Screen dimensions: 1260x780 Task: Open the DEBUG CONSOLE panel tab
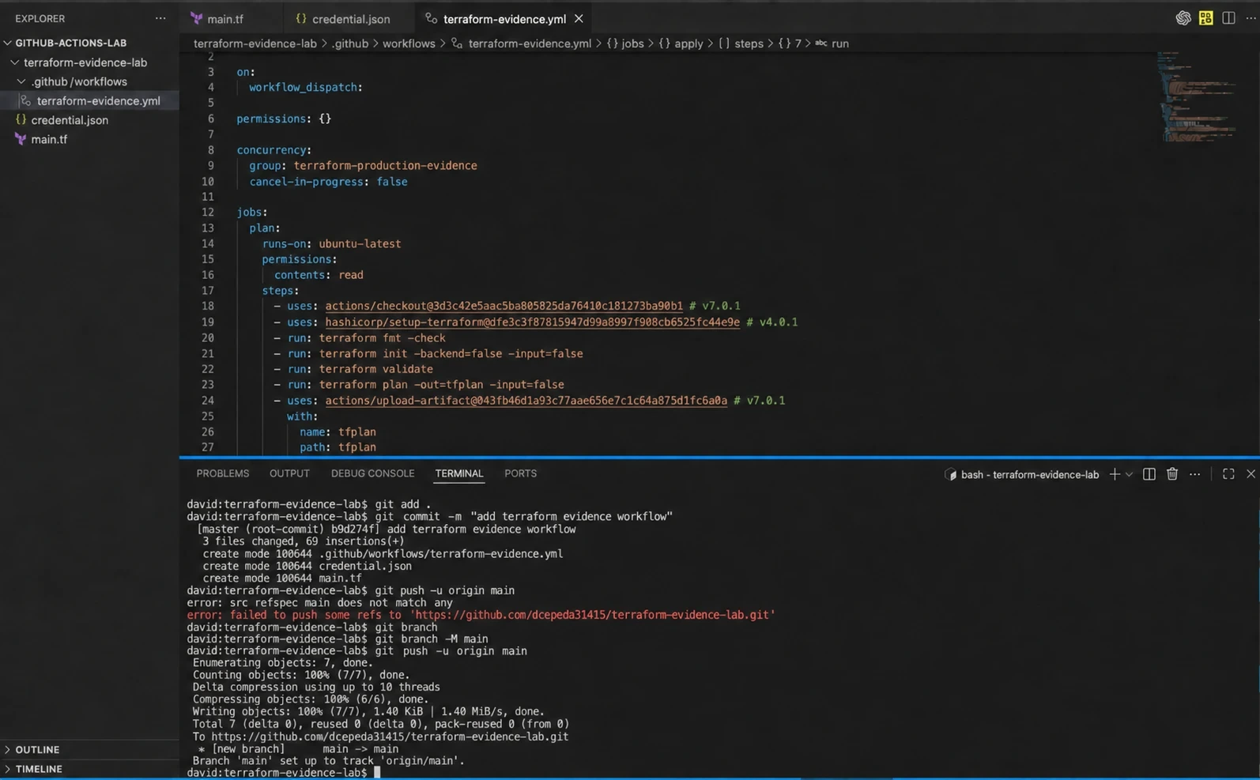(372, 473)
